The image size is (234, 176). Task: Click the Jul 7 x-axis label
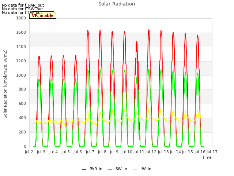click(x=90, y=152)
